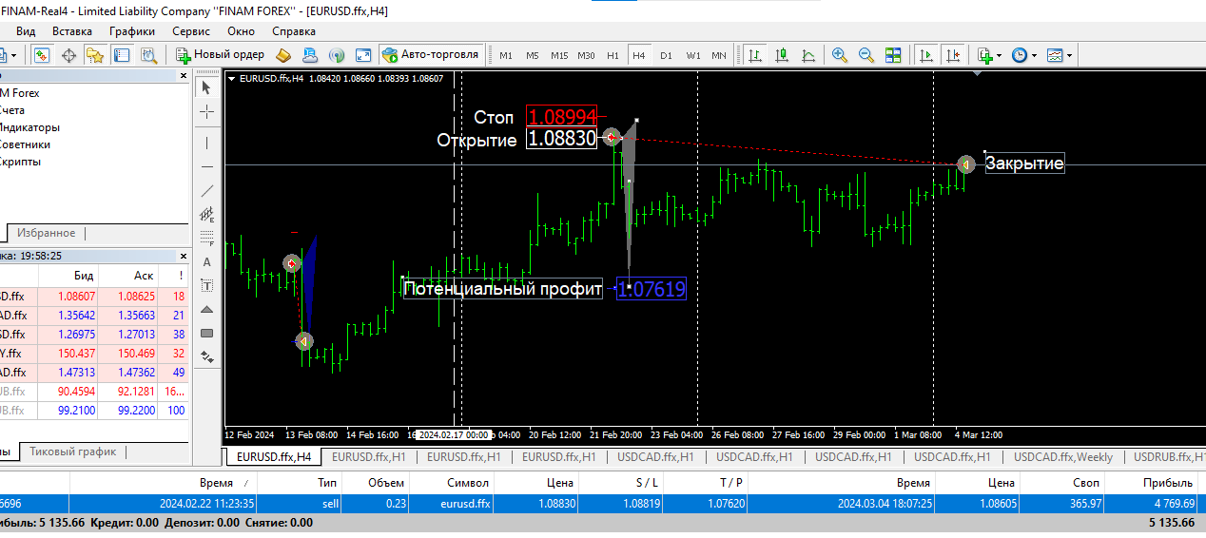This screenshot has width=1206, height=538.
Task: Select the text (A) tool
Action: pyautogui.click(x=206, y=261)
